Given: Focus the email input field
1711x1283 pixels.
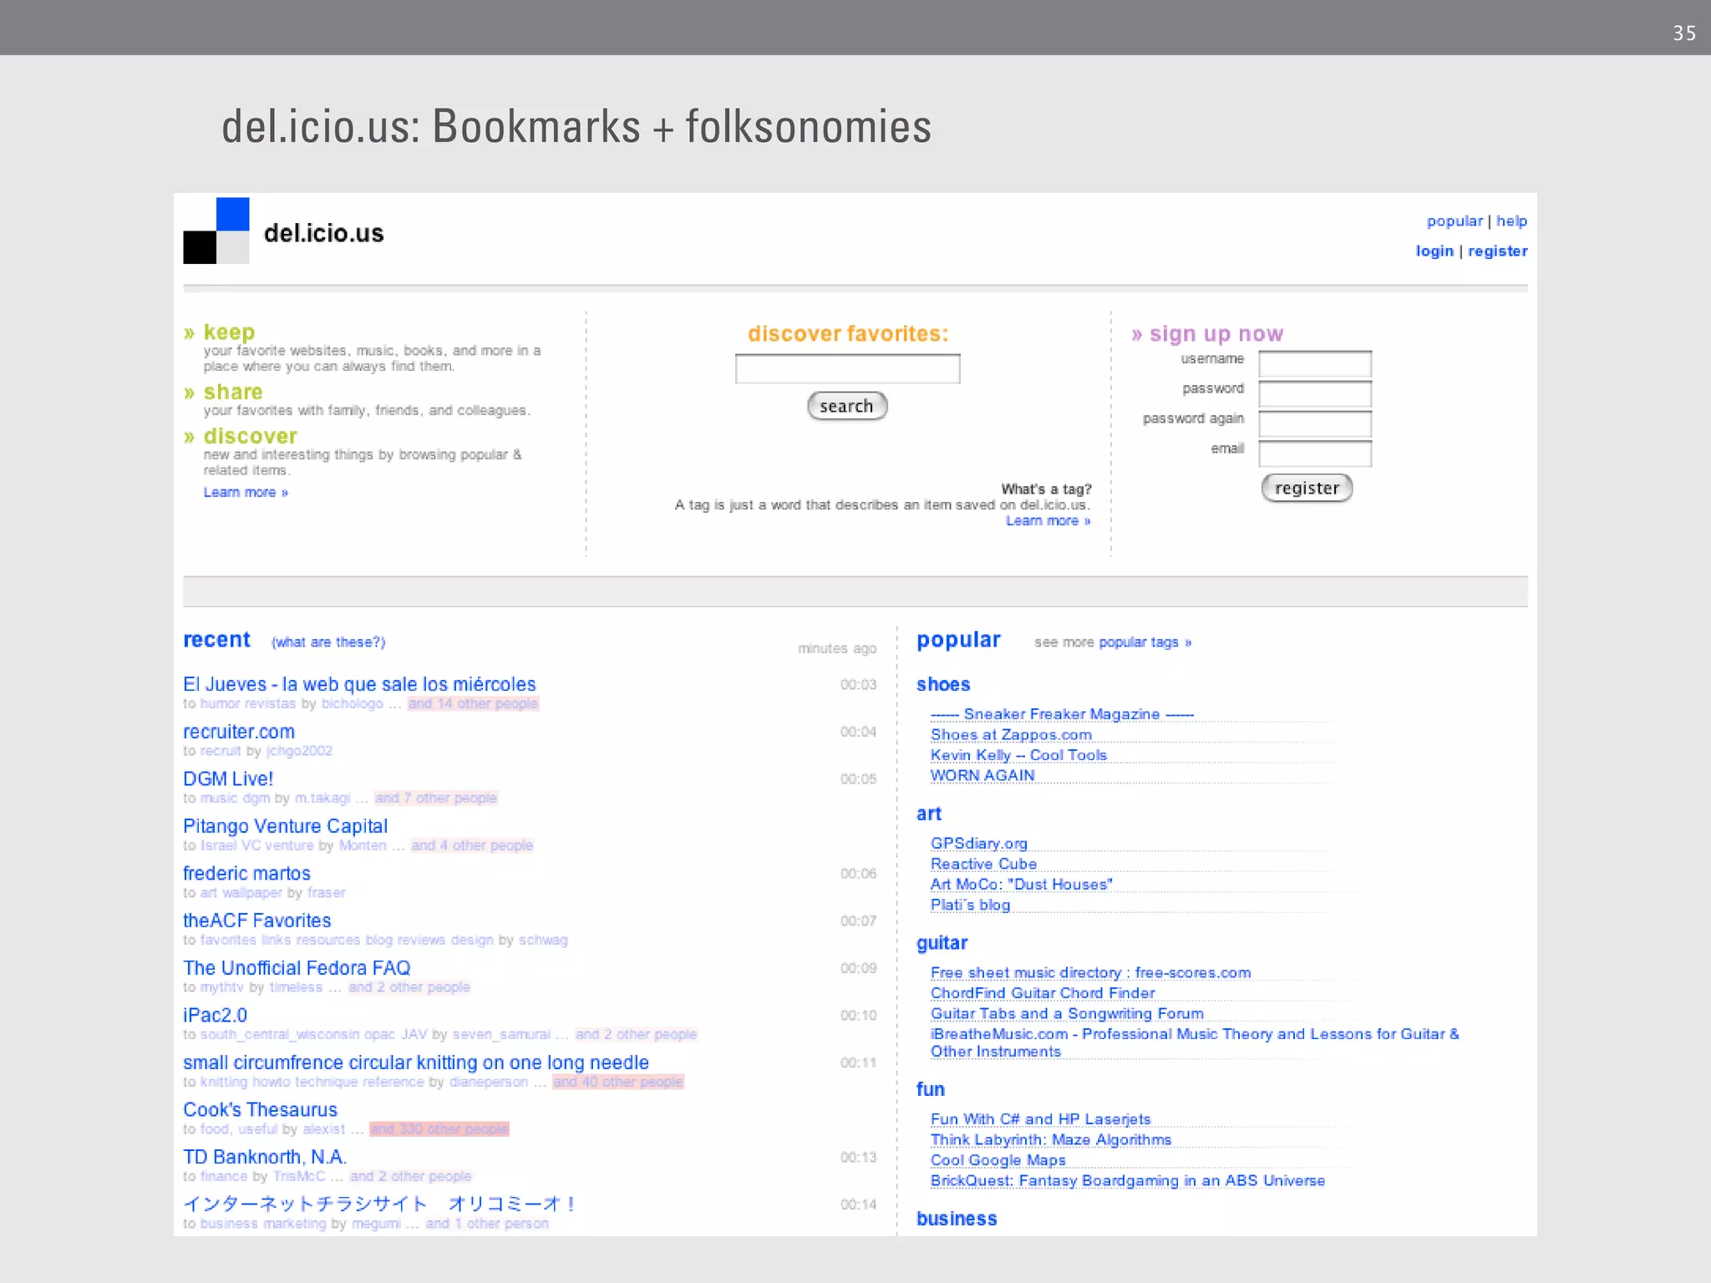Looking at the screenshot, I should point(1315,454).
